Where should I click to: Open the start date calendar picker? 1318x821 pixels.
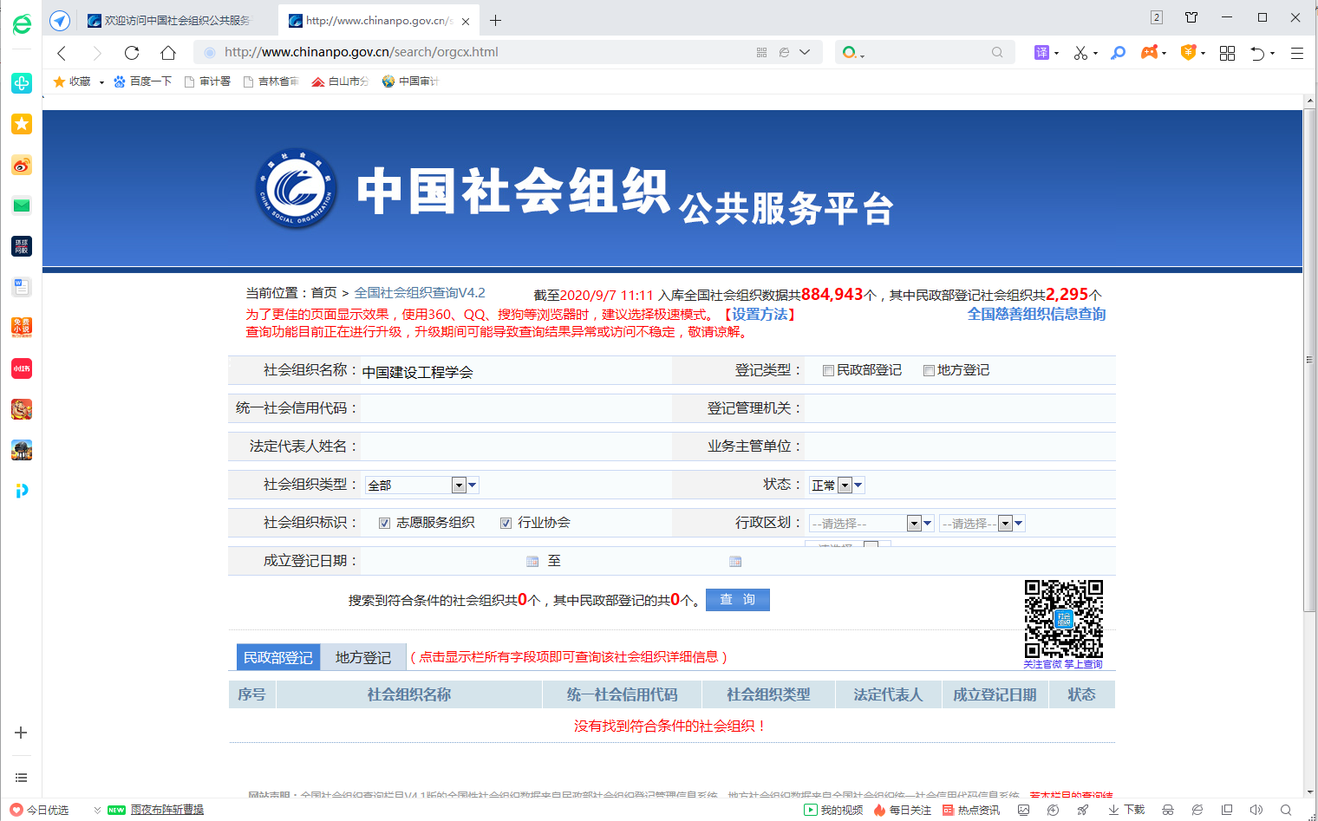[532, 562]
